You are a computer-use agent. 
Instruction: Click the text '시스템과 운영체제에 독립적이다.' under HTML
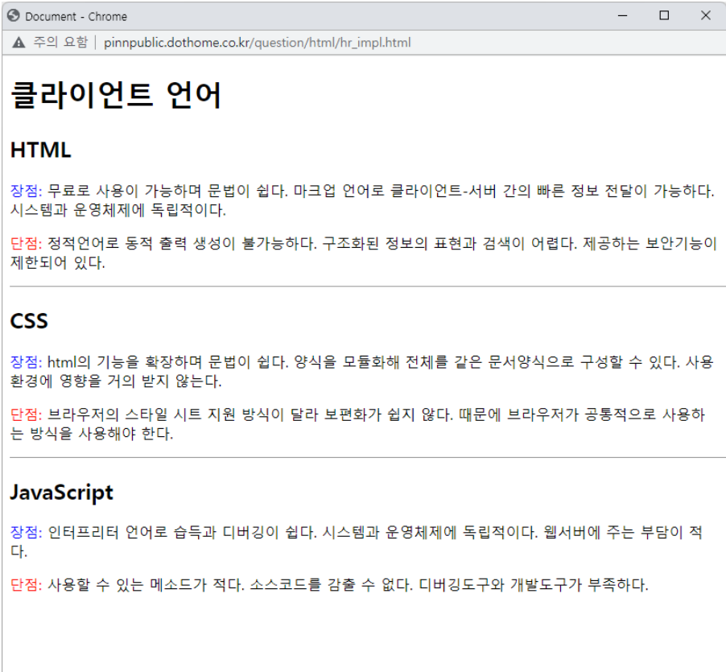(x=118, y=210)
